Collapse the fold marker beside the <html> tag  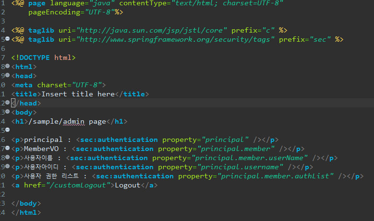tap(7, 66)
